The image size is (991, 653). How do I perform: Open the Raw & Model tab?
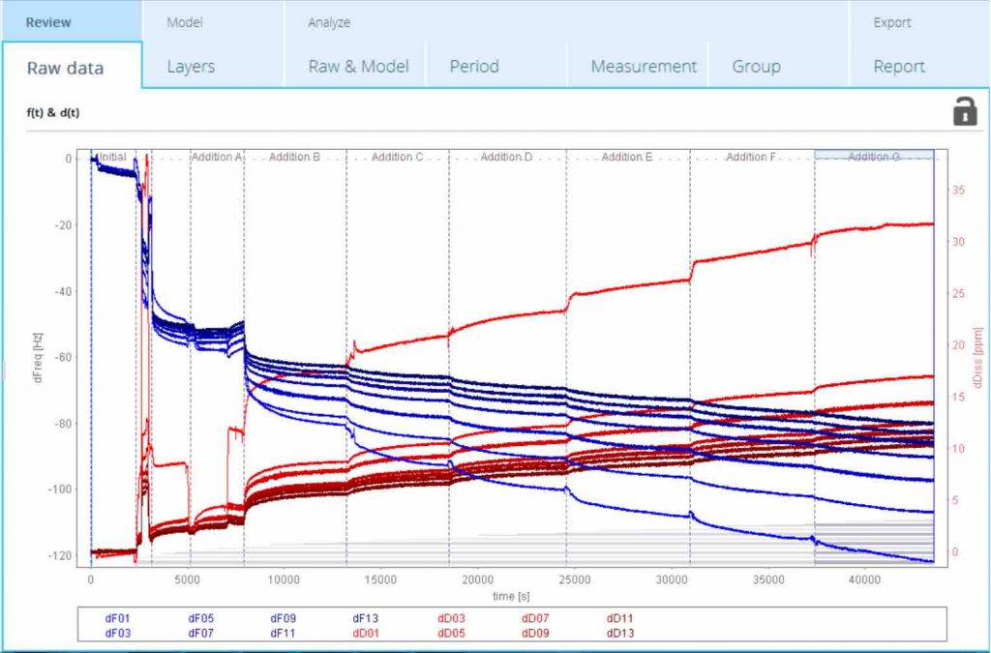coord(358,67)
